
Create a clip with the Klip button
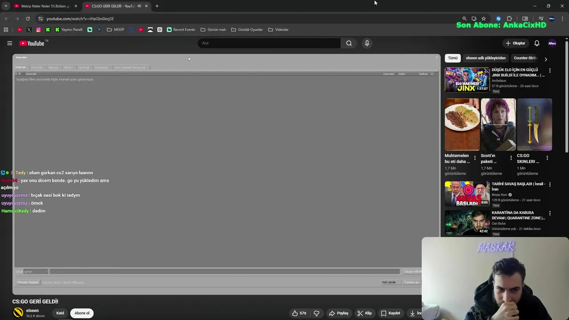(x=364, y=313)
